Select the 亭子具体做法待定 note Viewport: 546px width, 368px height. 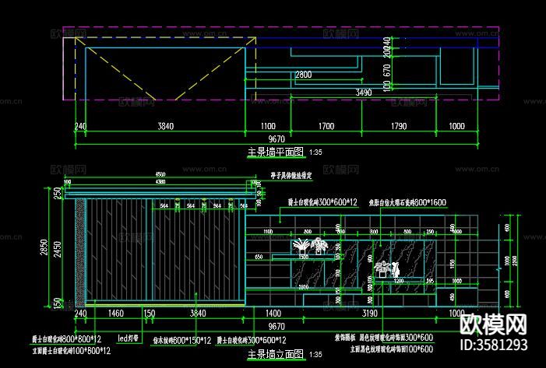[x=291, y=175]
